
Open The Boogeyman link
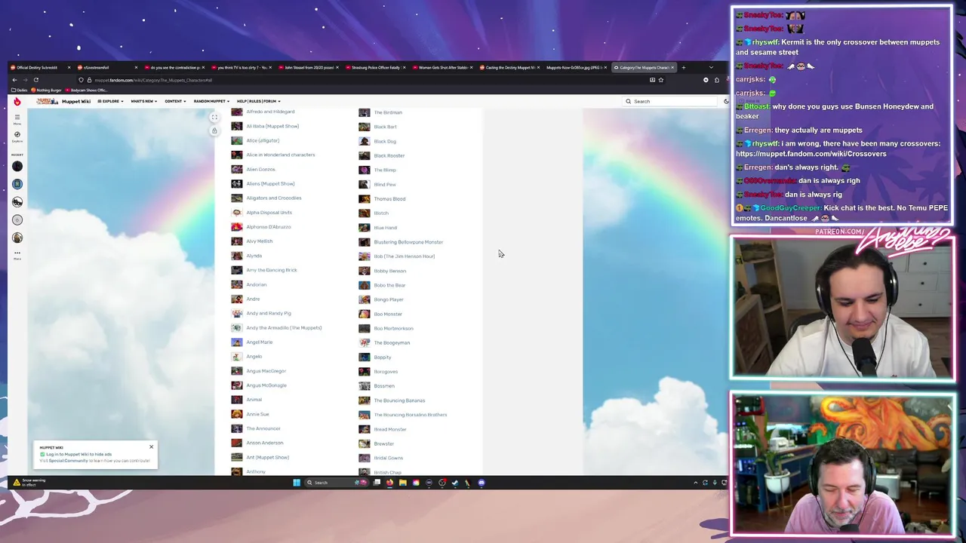(392, 342)
